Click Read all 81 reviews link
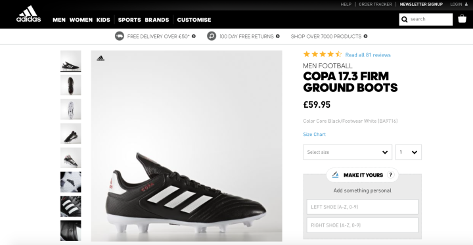The height and width of the screenshot is (245, 473). point(368,55)
